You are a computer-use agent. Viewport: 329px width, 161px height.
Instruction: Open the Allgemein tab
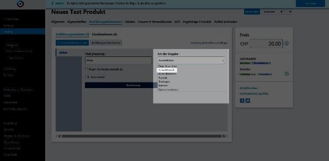[x=58, y=22]
